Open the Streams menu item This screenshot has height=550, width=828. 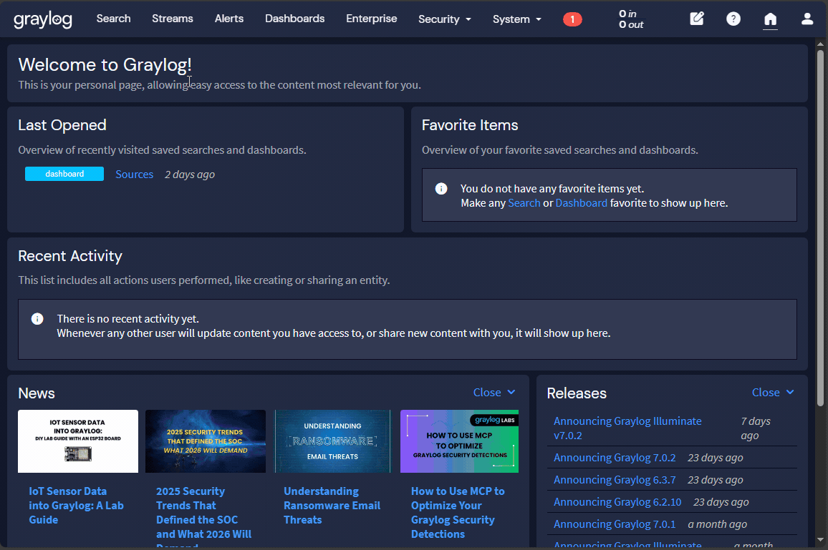(x=173, y=19)
